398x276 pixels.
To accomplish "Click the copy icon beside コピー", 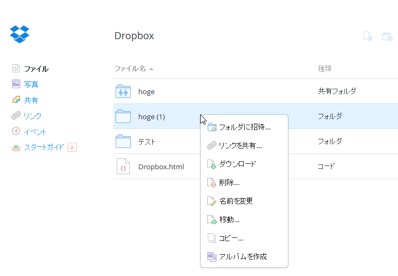I will tap(212, 238).
